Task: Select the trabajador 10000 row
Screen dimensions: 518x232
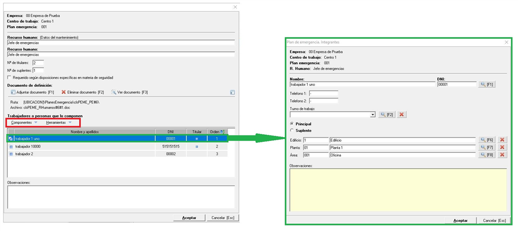Action: pyautogui.click(x=81, y=146)
